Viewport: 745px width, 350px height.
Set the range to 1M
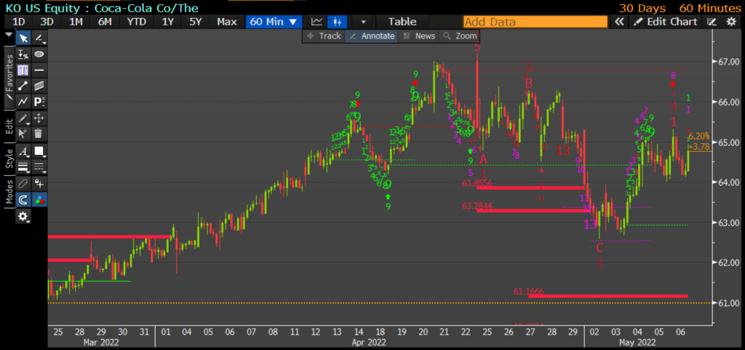click(76, 22)
